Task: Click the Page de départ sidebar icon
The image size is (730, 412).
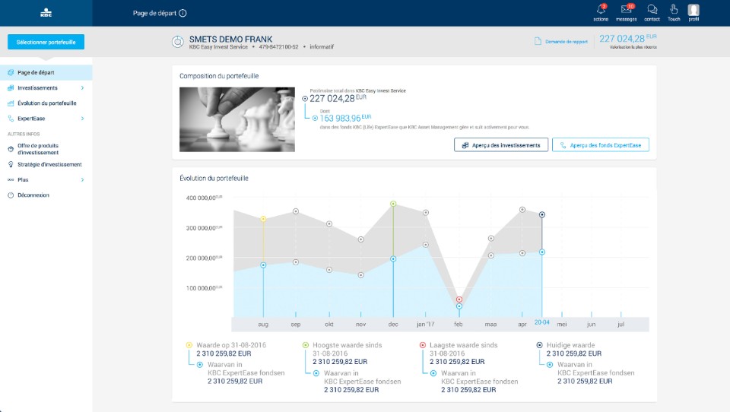Action: tap(11, 73)
